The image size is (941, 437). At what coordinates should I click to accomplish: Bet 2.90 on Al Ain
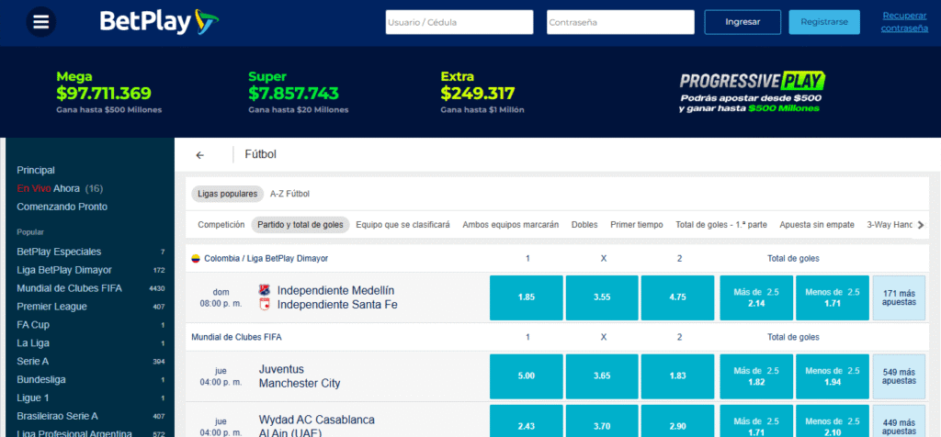tap(677, 420)
